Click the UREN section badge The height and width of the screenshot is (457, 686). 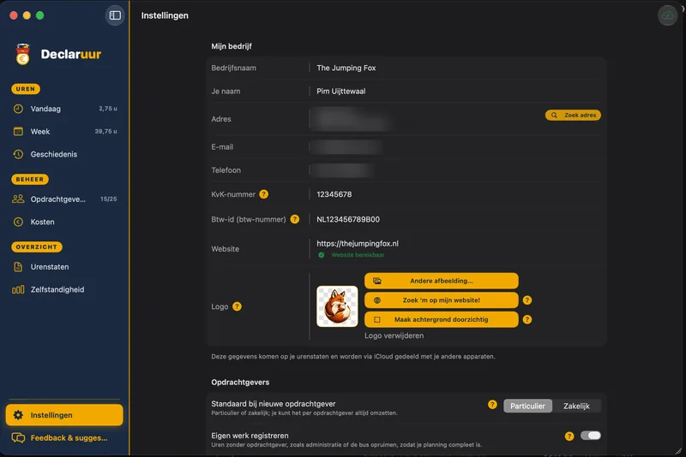pos(26,89)
